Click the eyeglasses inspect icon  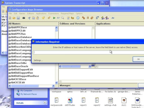pyautogui.click(x=58, y=18)
